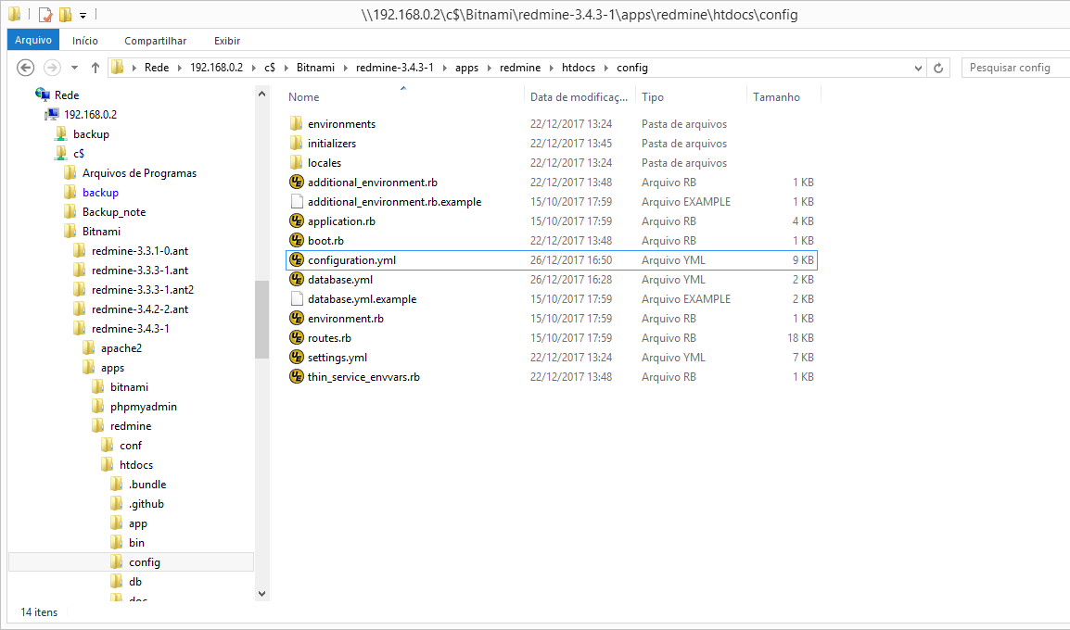This screenshot has width=1070, height=630.
Task: Open the recent locations dropdown arrow
Action: click(74, 68)
